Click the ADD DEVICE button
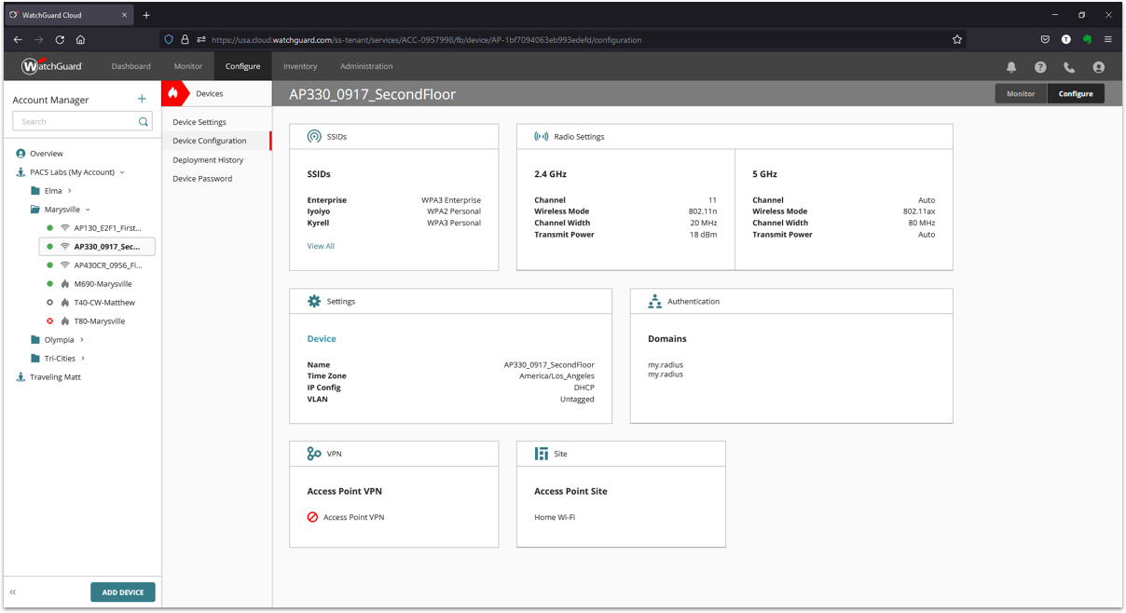Screen dimensions: 1126x613 (123, 593)
